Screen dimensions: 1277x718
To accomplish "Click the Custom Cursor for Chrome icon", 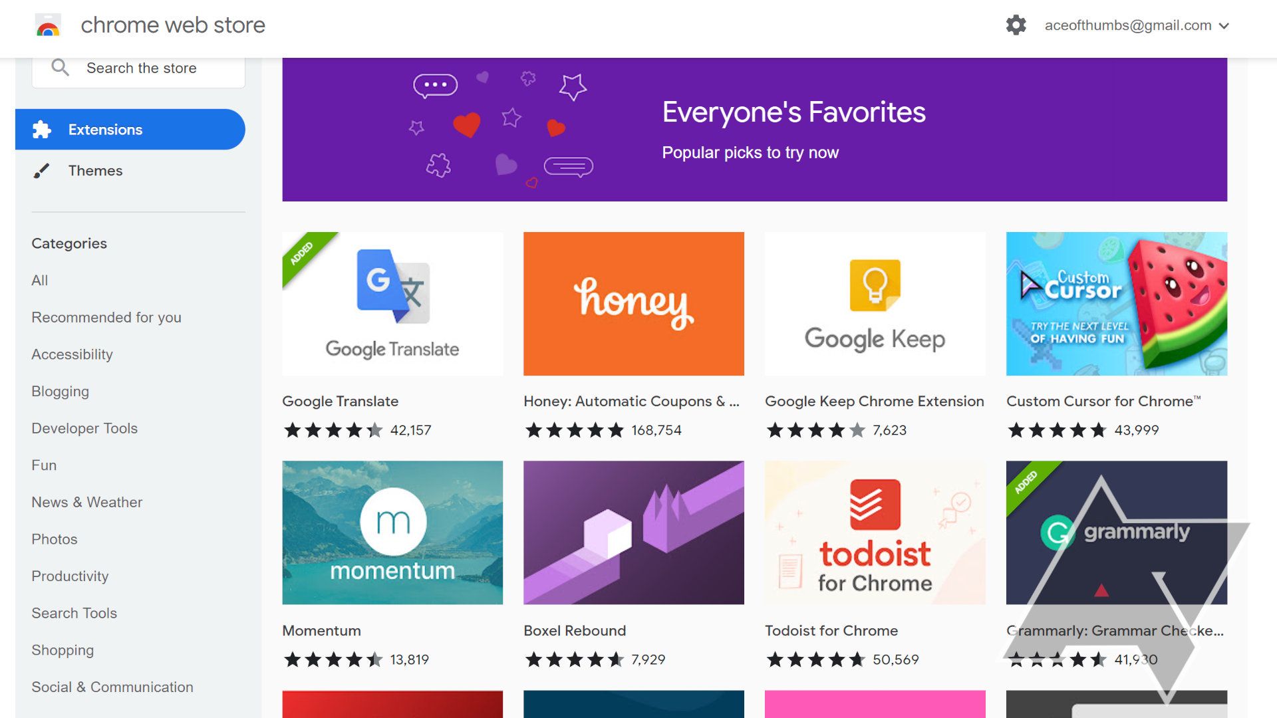I will (1117, 303).
